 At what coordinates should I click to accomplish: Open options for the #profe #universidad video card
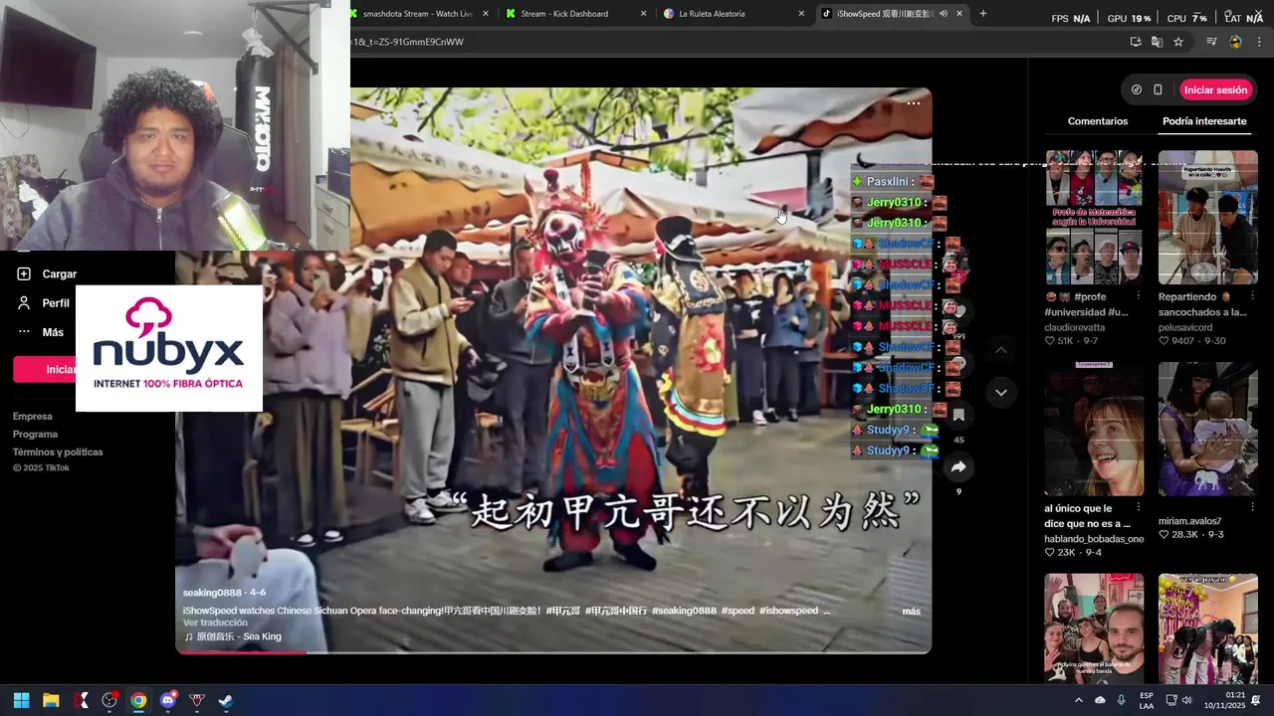coord(1139,296)
